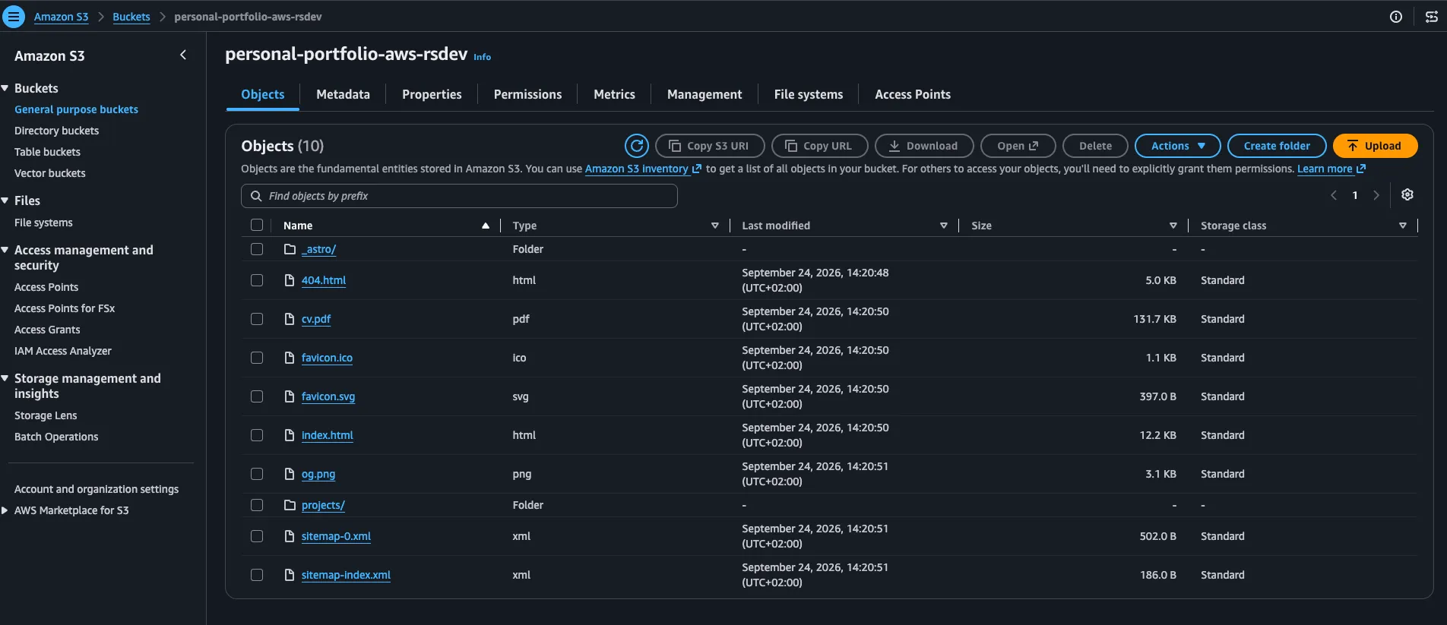
Task: Switch to the Metadata tab
Action: [x=343, y=94]
